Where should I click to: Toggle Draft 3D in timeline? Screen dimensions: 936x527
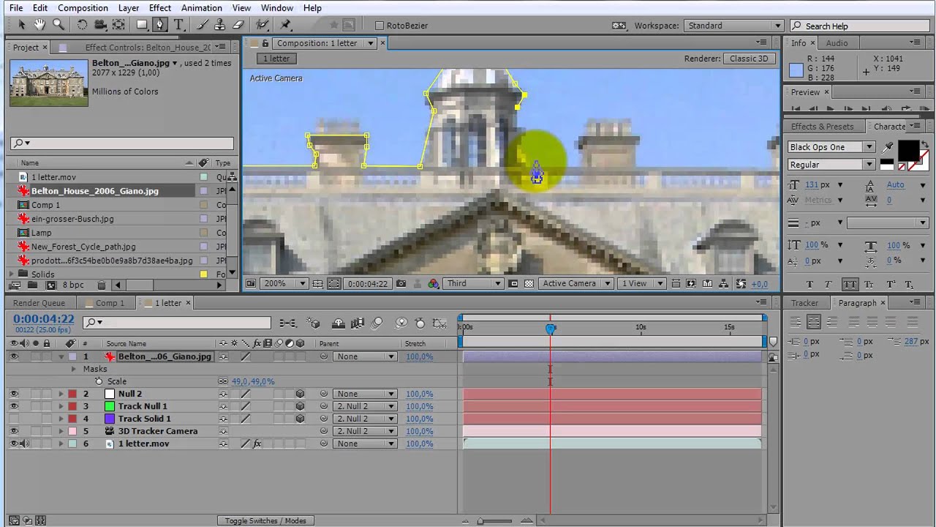[x=314, y=323]
